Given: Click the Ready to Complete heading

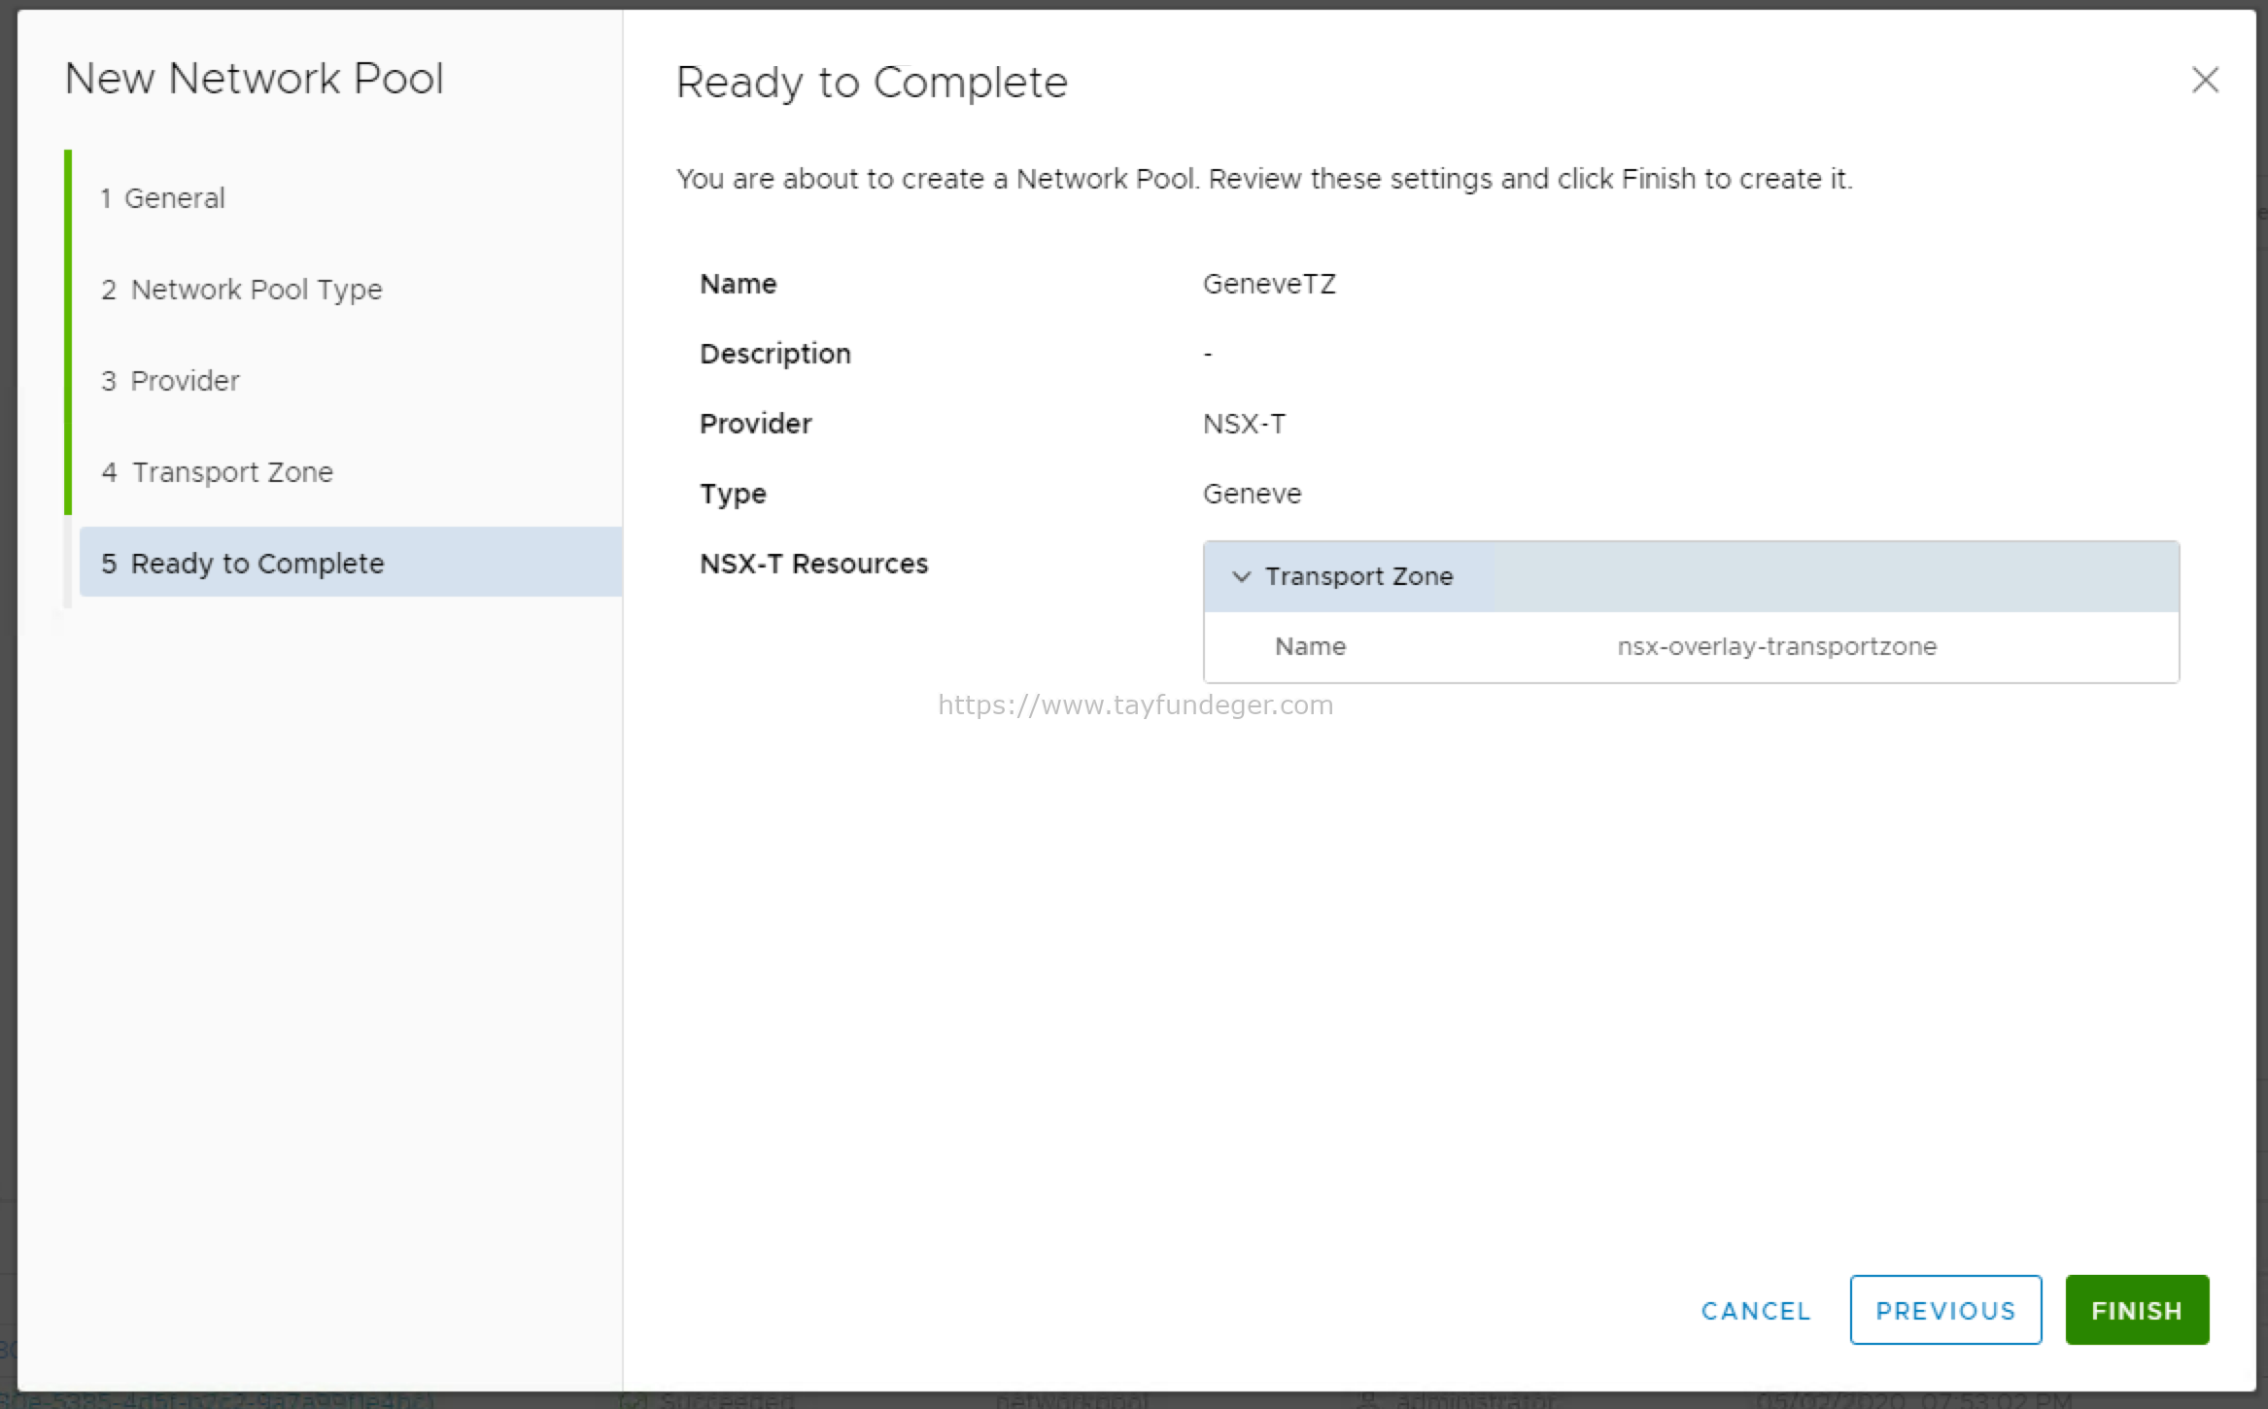Looking at the screenshot, I should point(872,83).
